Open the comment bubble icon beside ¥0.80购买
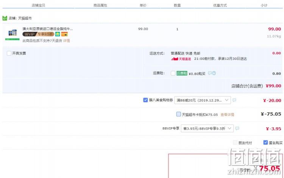Viewport: 284px width, 178px height. [x=210, y=73]
